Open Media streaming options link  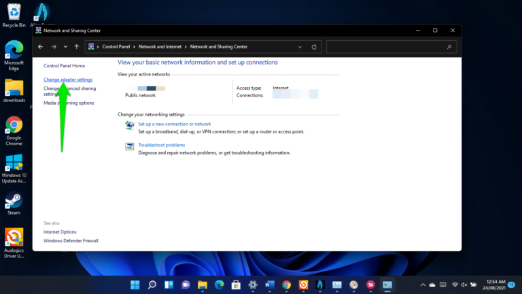pyautogui.click(x=69, y=103)
